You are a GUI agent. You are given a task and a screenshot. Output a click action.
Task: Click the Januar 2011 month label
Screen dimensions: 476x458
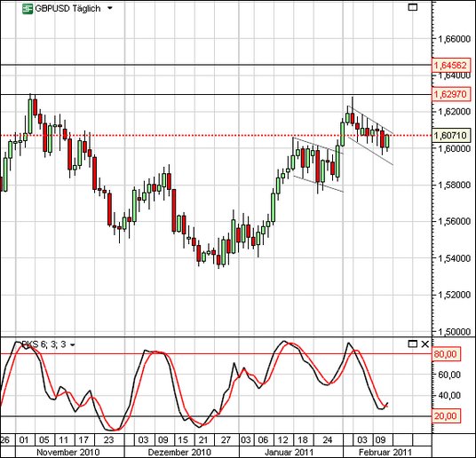click(x=289, y=453)
